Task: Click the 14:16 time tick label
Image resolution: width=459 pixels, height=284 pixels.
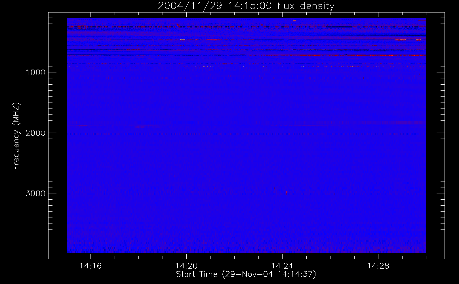Action: point(90,266)
